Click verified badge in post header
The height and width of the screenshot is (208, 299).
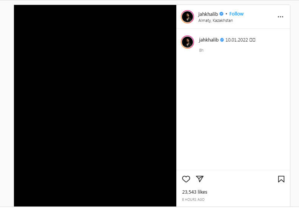coord(221,14)
